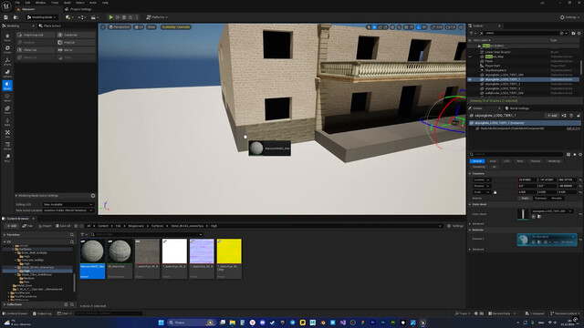
Task: Click the Import button in Content Browser
Action: [x=45, y=226]
